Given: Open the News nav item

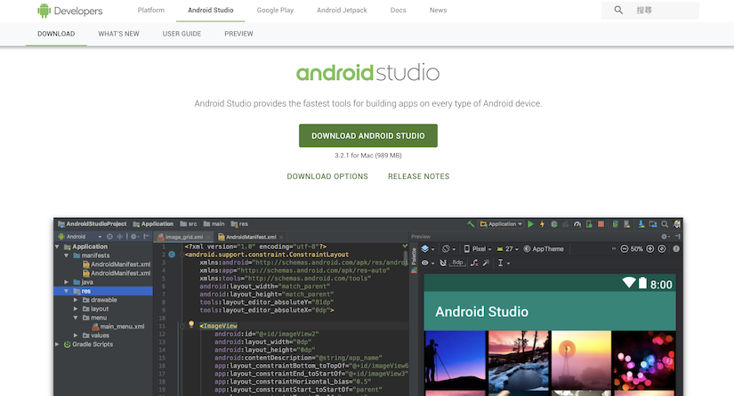Looking at the screenshot, I should 438,11.
